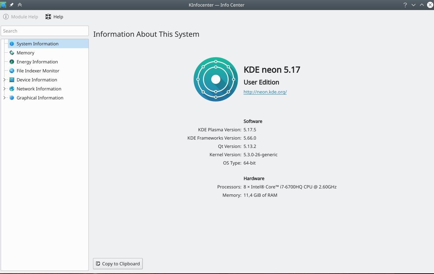Screen dimensions: 434x274
Task: Focus the Search field
Action: [45, 31]
